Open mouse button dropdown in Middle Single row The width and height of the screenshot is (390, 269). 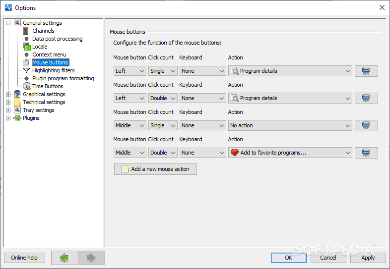[x=130, y=125]
